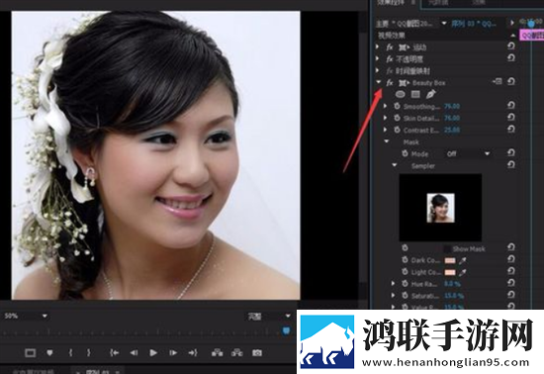Viewport: 544px width, 374px height.
Task: Open the playback resolution dropdown
Action: coord(268,316)
